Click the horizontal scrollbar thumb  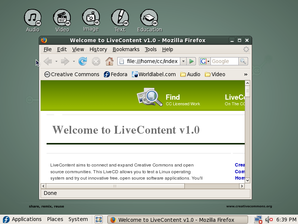[x=115, y=186]
